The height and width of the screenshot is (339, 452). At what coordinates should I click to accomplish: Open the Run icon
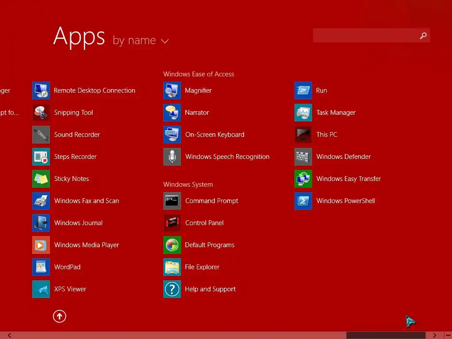coord(303,90)
